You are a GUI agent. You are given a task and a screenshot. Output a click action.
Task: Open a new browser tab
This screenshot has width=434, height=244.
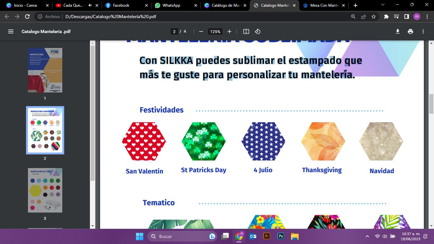pos(355,5)
